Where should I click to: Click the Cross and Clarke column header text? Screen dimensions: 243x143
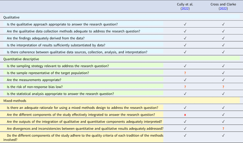point(223,4)
